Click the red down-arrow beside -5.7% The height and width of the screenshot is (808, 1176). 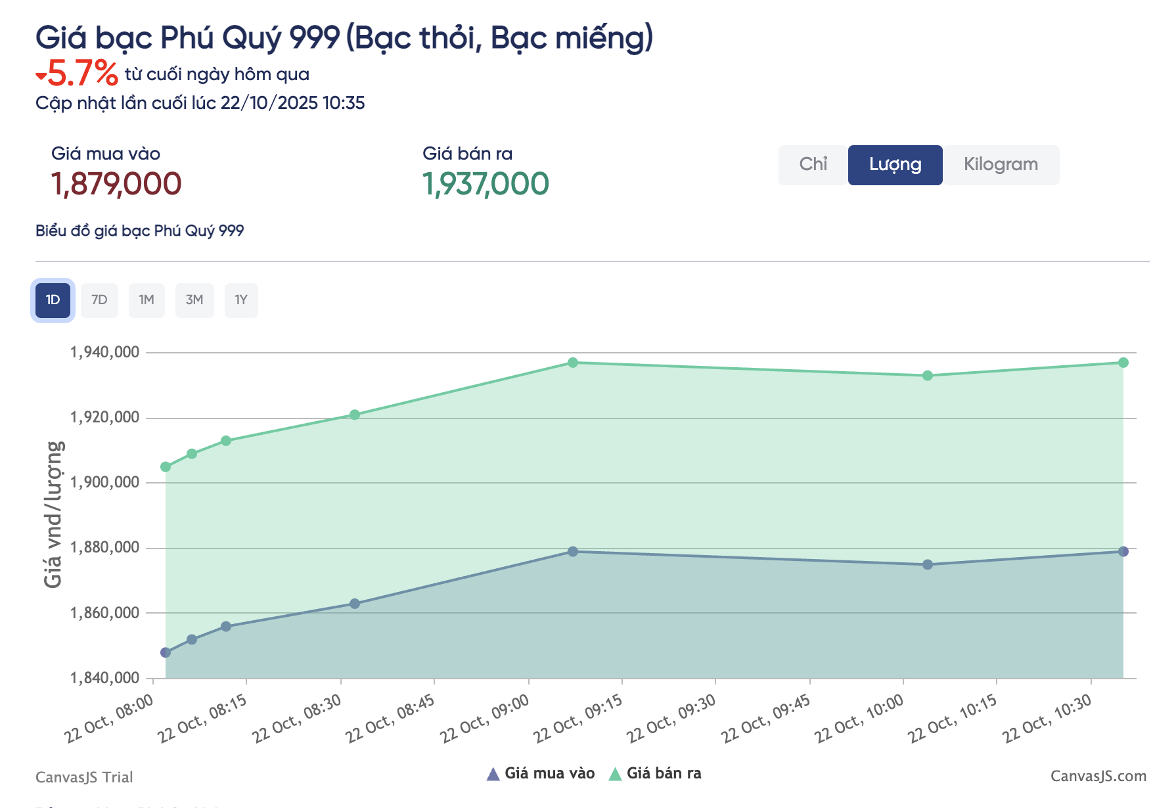point(41,76)
